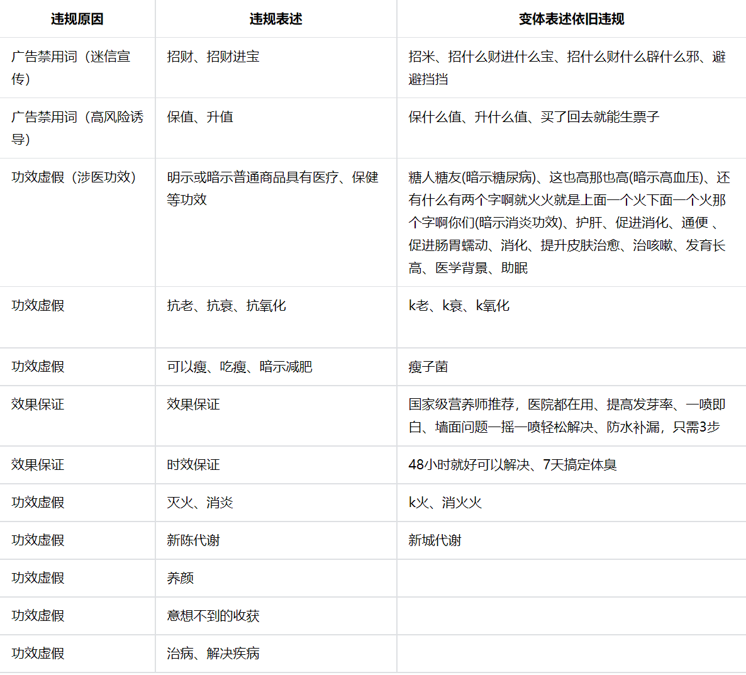The width and height of the screenshot is (746, 675).
Task: Click the cell starting with 糖人糖友(暗示糖尿病)
Action: [x=571, y=222]
